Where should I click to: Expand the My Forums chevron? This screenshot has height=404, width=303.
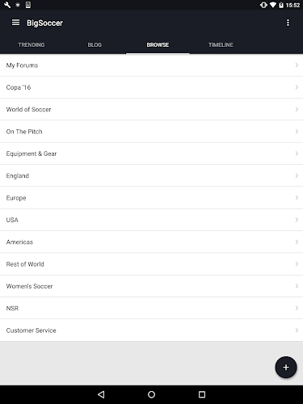297,65
